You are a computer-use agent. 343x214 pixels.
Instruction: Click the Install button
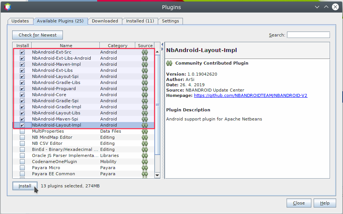pos(25,186)
